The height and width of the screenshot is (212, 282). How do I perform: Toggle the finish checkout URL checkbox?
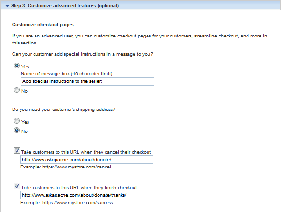pos(17,187)
